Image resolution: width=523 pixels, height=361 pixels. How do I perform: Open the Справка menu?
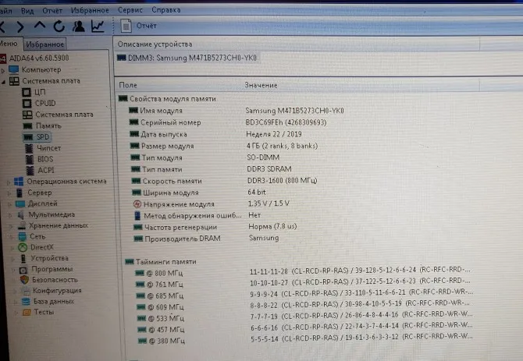point(165,9)
